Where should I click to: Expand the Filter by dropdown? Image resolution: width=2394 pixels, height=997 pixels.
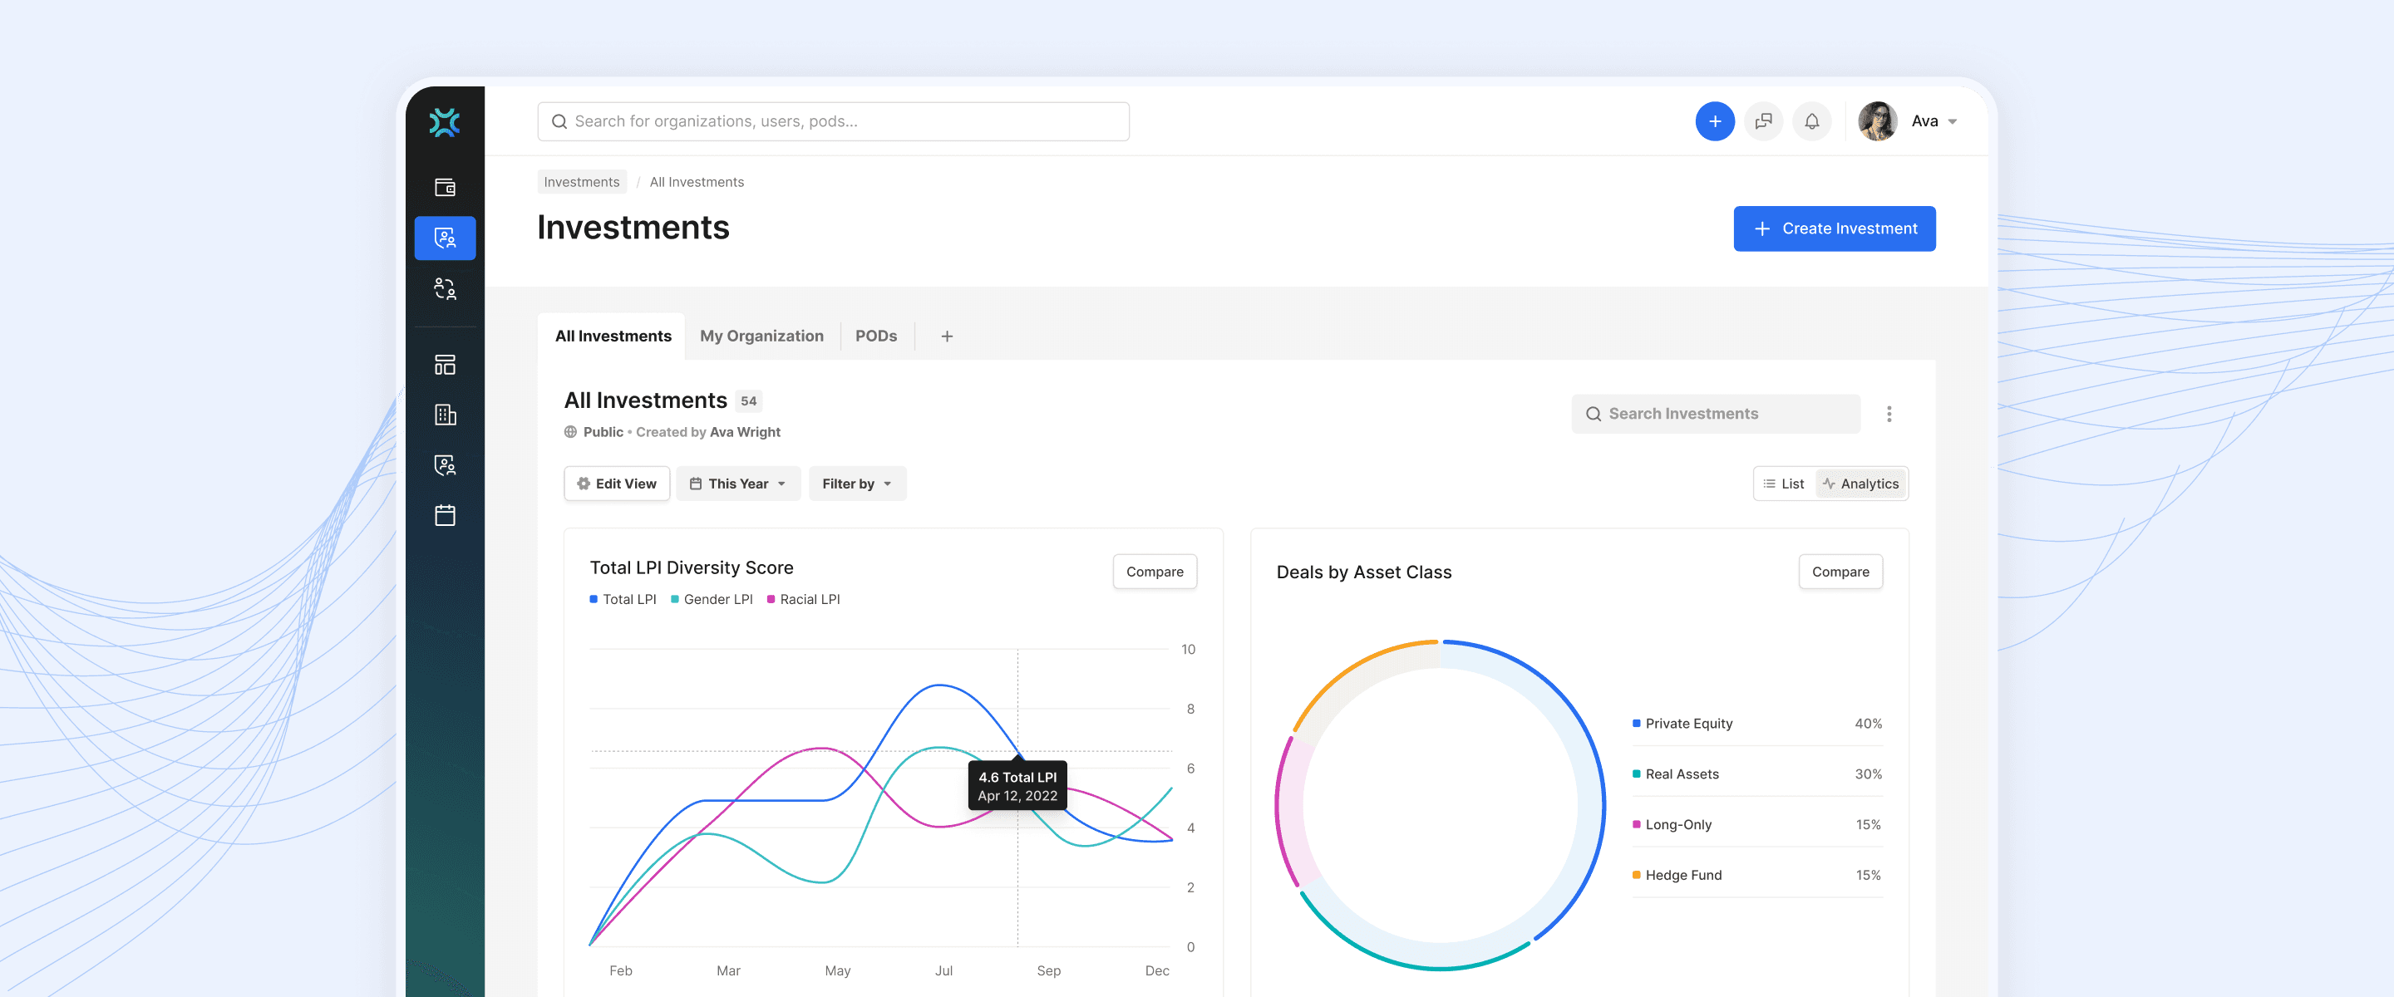coord(857,484)
